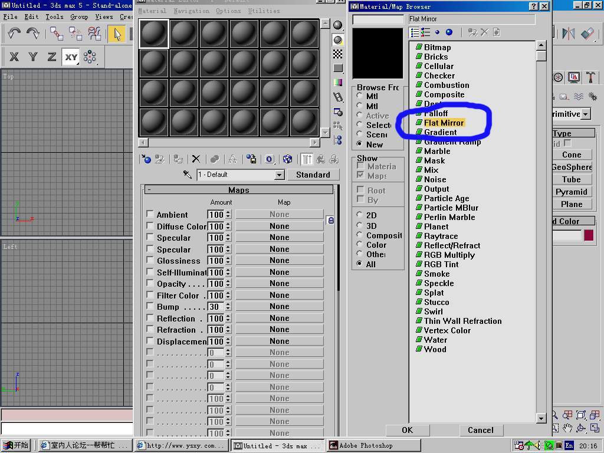Select the 2D maps radio button
Viewport: 604px width, 453px height.
pyautogui.click(x=359, y=215)
